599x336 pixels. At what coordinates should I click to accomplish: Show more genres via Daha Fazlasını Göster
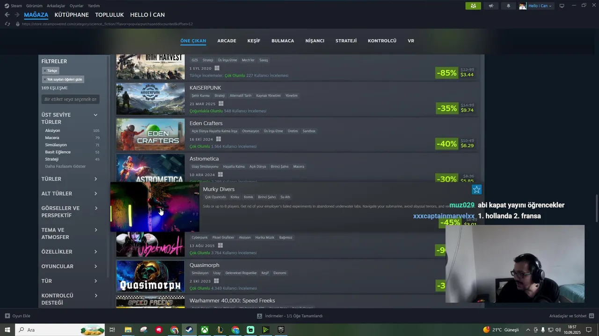pos(65,166)
